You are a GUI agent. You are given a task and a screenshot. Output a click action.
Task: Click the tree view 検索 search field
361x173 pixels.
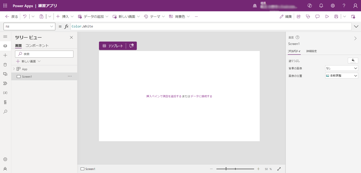pyautogui.click(x=44, y=54)
